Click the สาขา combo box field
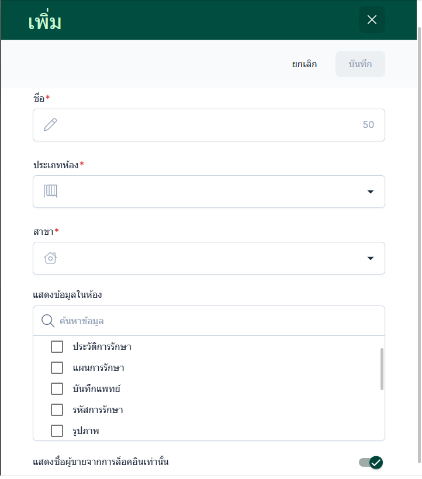The width and height of the screenshot is (422, 479). pos(205,258)
